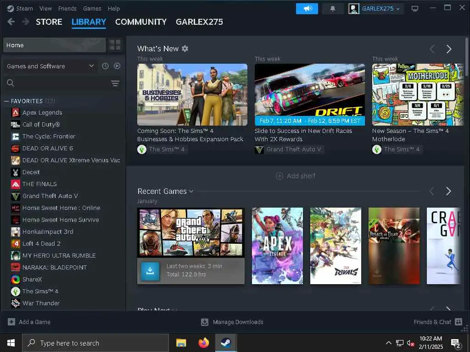Viewport: 470px width, 352px height.
Task: Click the Manage Downloads label
Action: pyautogui.click(x=238, y=322)
